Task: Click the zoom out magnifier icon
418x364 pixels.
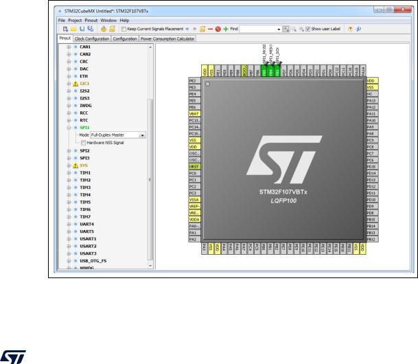Action: [x=301, y=29]
